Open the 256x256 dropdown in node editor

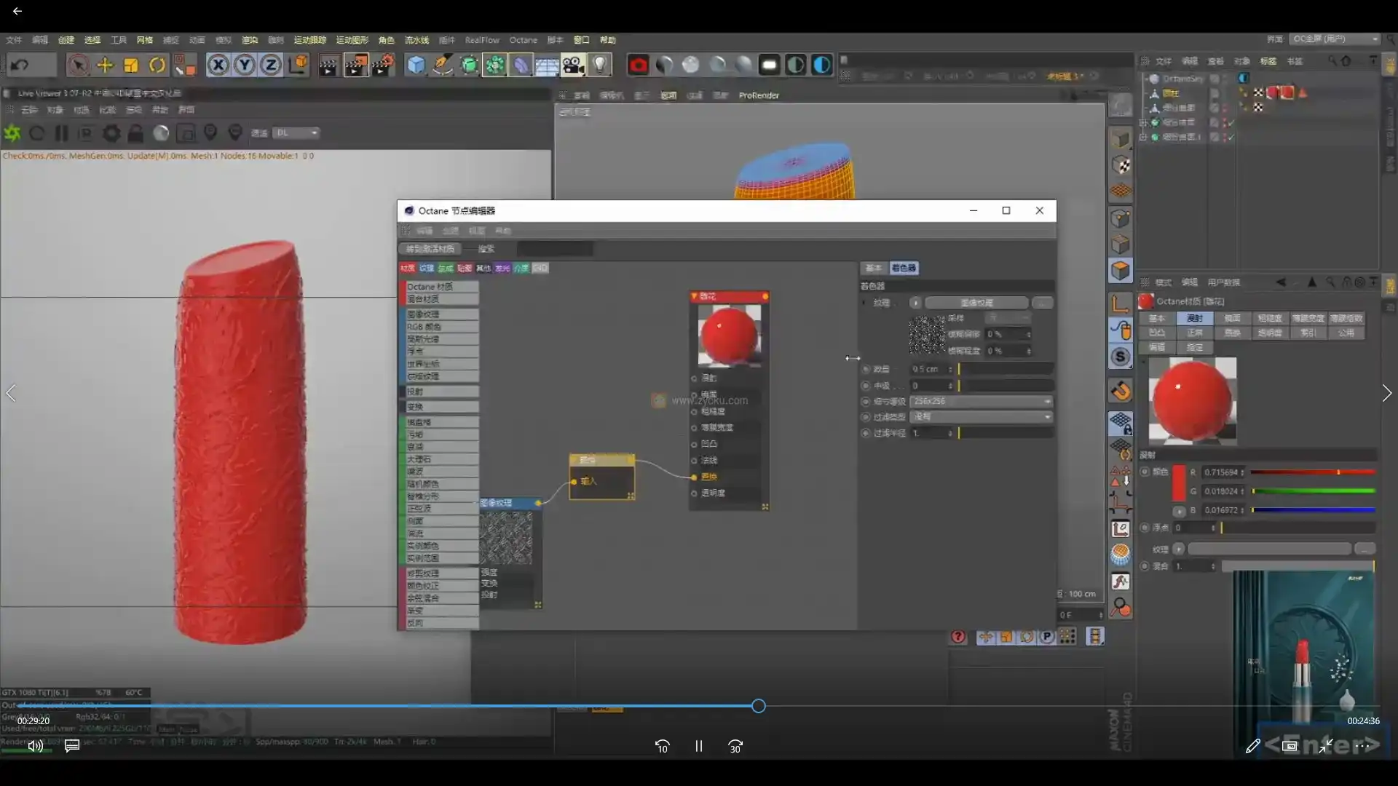[x=981, y=401]
